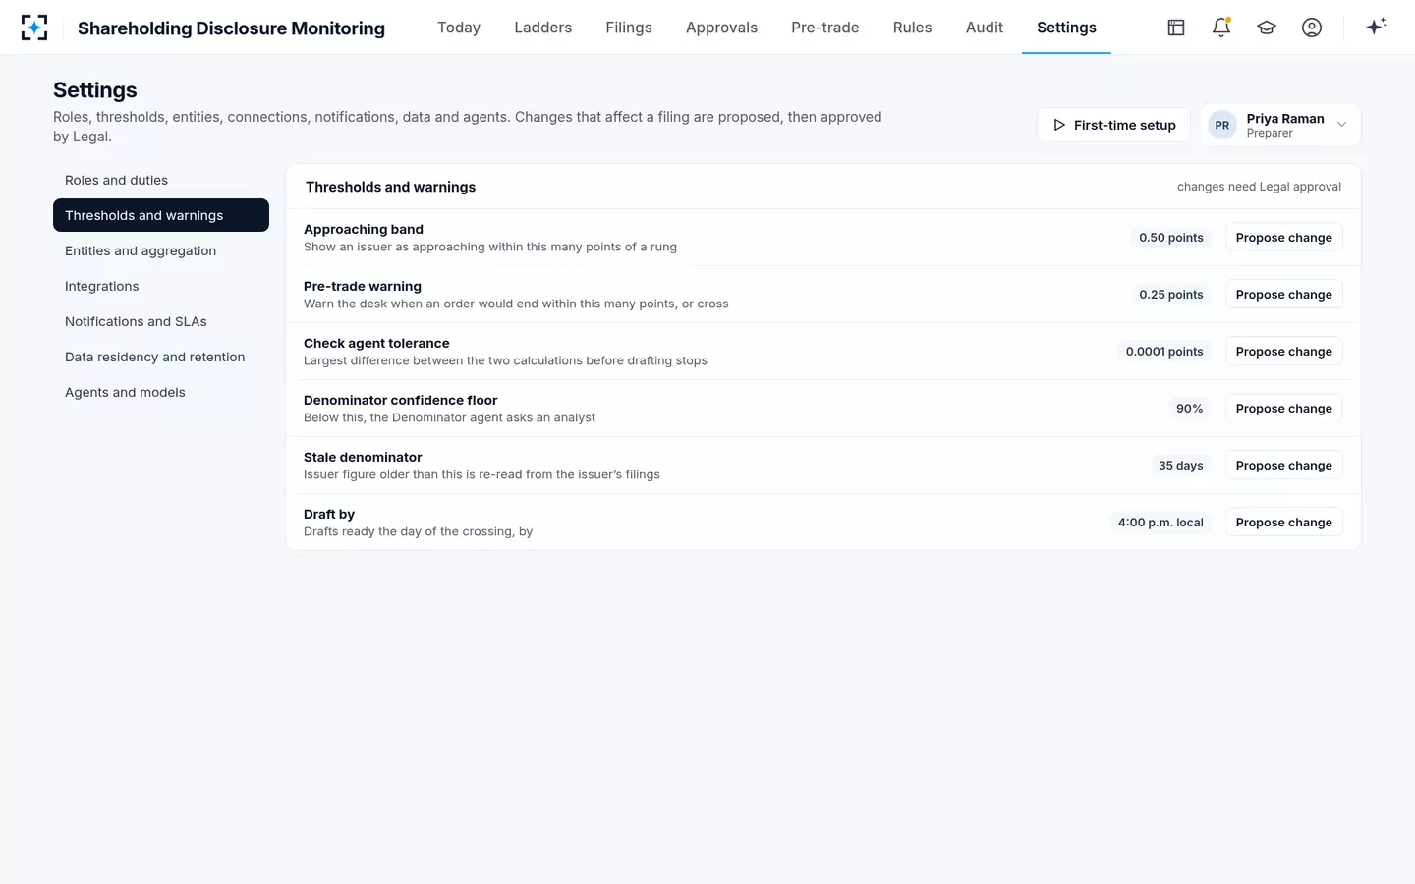
Task: Select Thresholds and warnings section
Action: (161, 215)
